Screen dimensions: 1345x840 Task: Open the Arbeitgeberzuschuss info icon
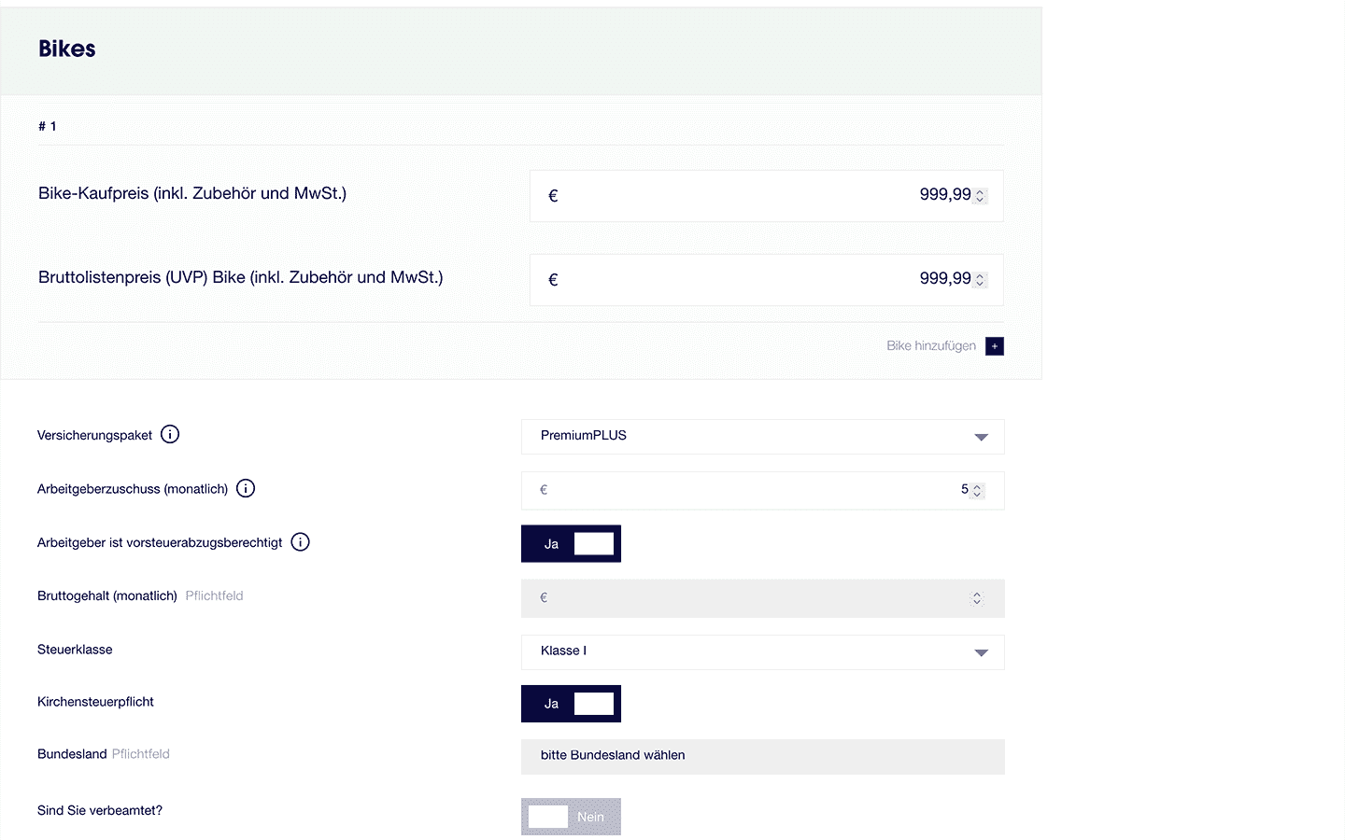[x=246, y=488]
